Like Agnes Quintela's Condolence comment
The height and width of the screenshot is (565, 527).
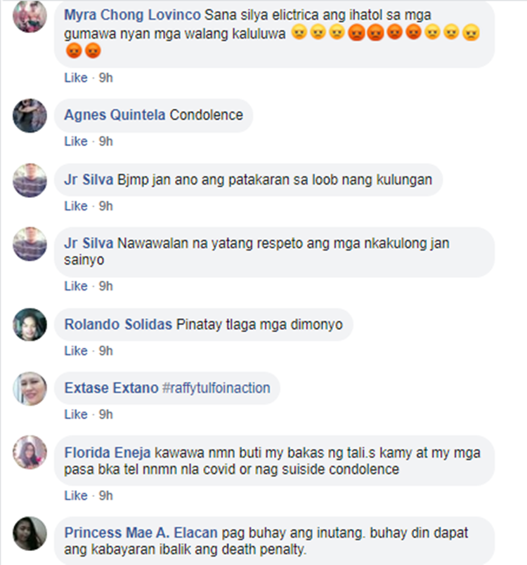tap(76, 141)
